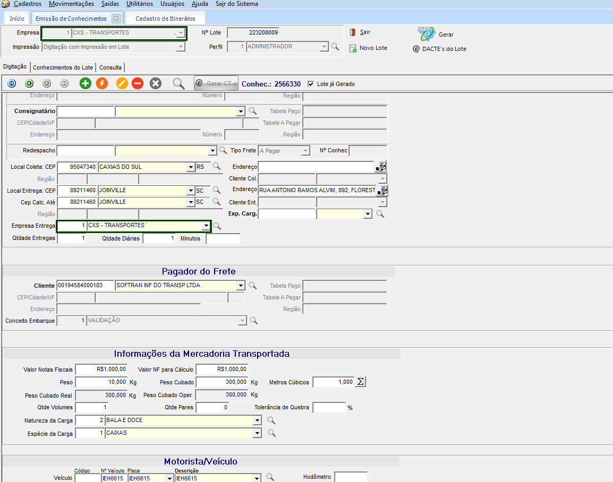This screenshot has height=482, width=613.
Task: Close the Emissão de Conhecimentos tab
Action: click(116, 18)
